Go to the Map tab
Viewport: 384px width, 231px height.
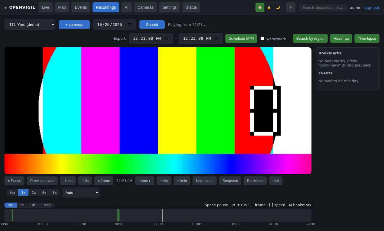tap(62, 7)
